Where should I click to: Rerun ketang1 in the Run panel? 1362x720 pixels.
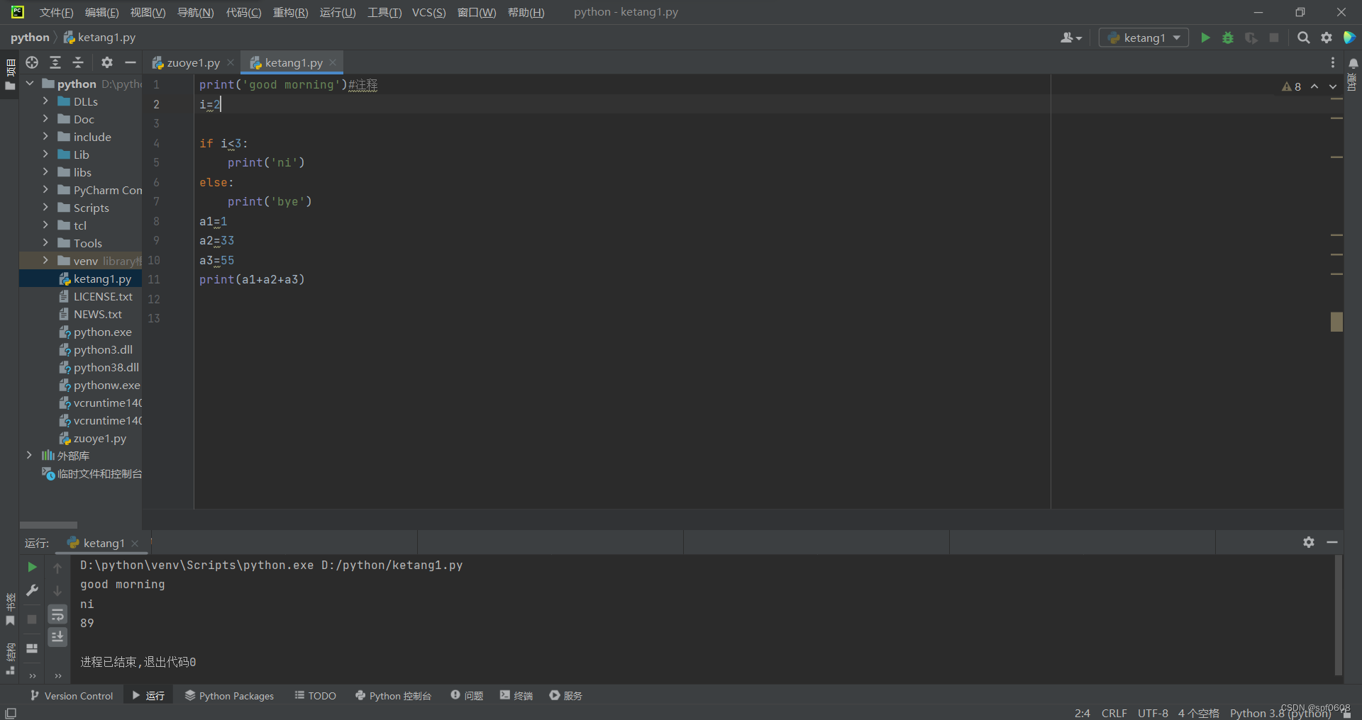pos(32,567)
